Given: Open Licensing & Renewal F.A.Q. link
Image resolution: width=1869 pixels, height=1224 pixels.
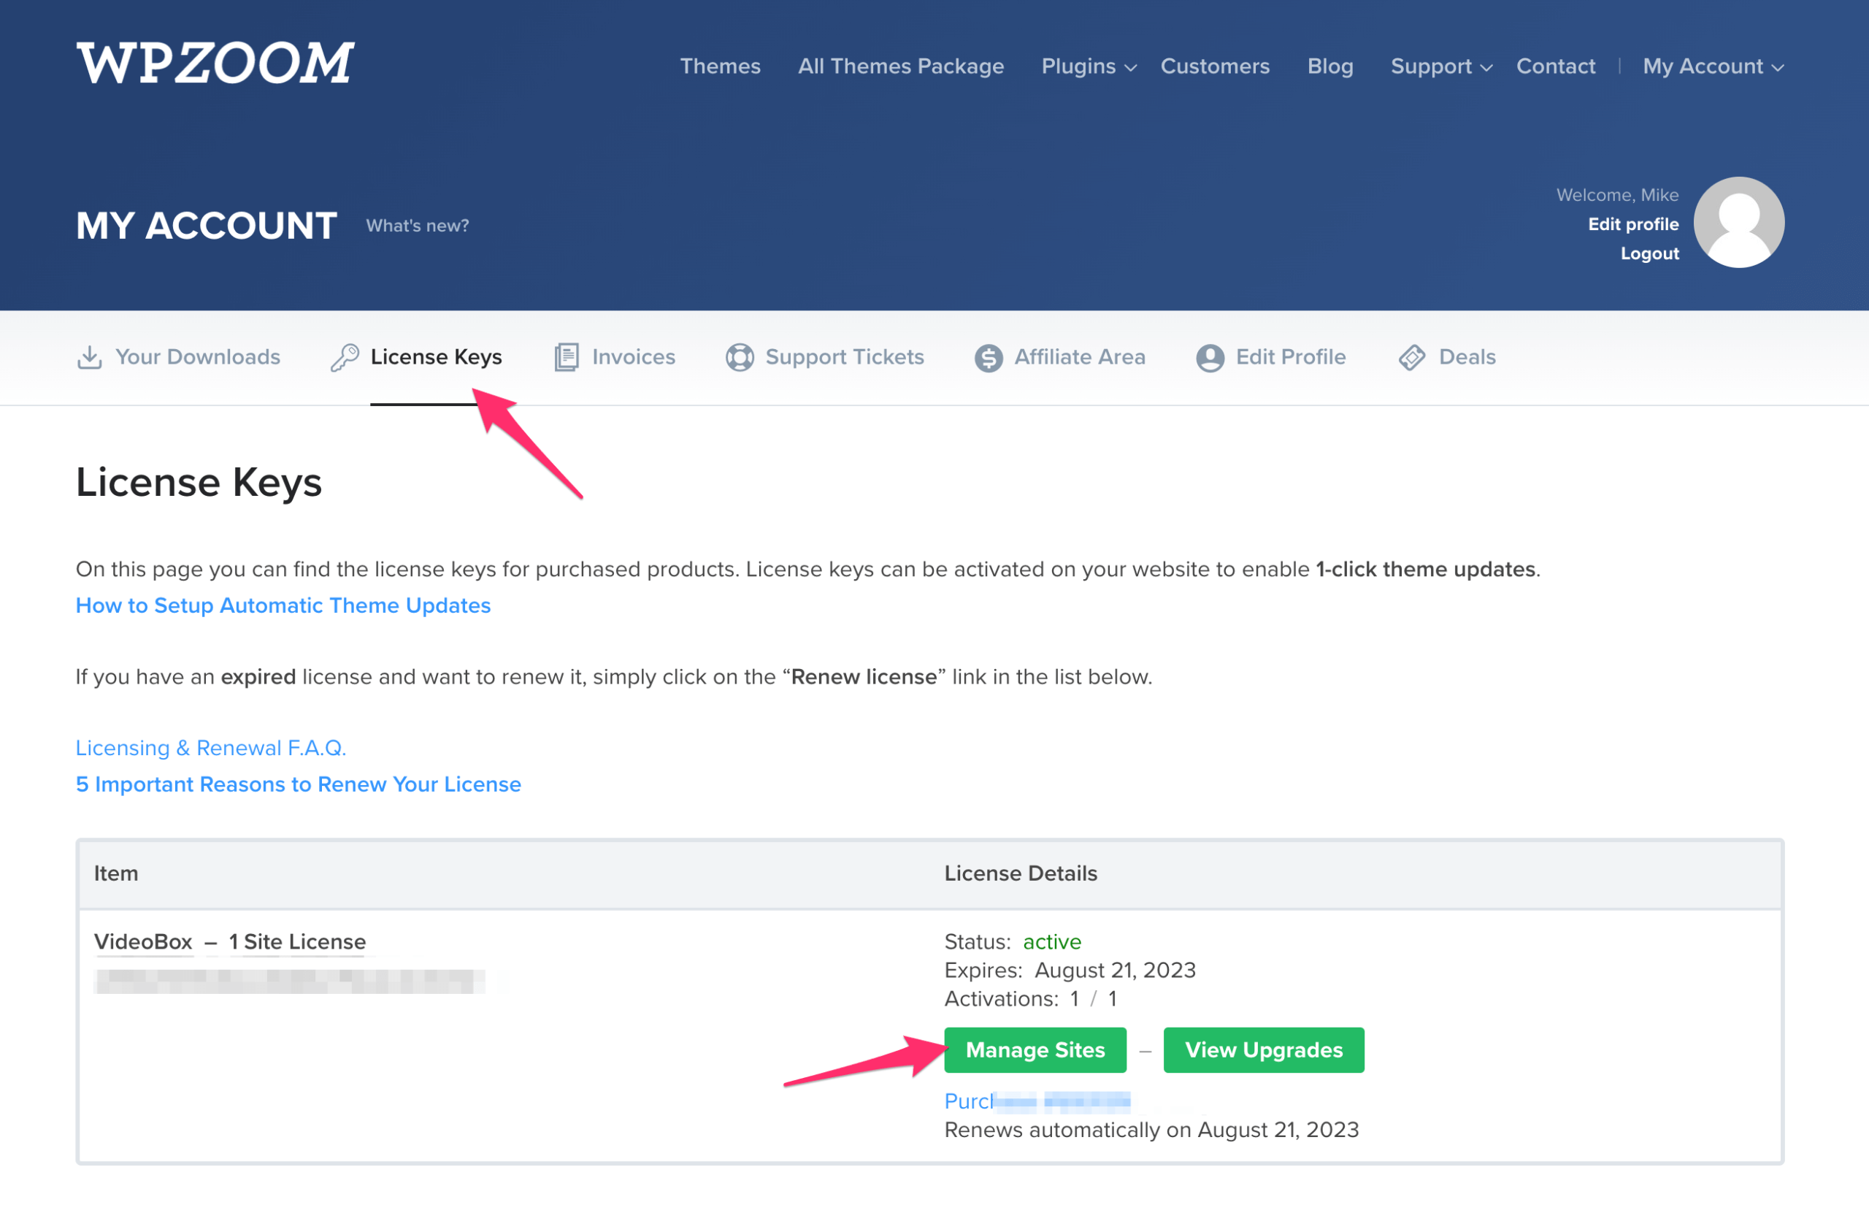Looking at the screenshot, I should [210, 748].
